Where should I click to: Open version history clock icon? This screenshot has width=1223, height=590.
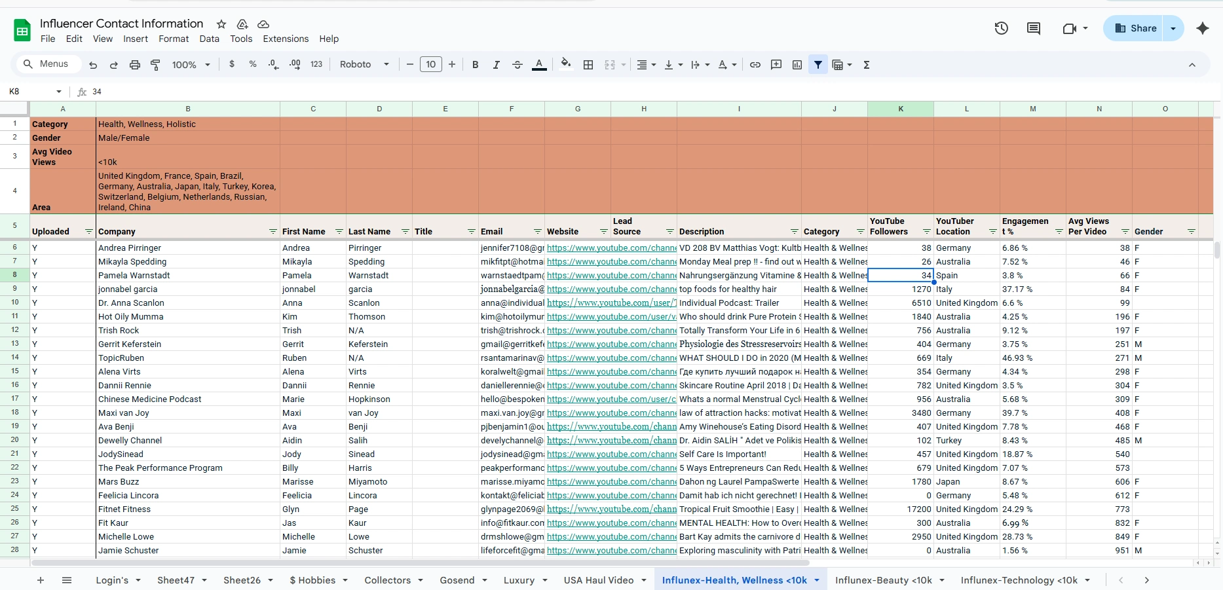(1001, 28)
